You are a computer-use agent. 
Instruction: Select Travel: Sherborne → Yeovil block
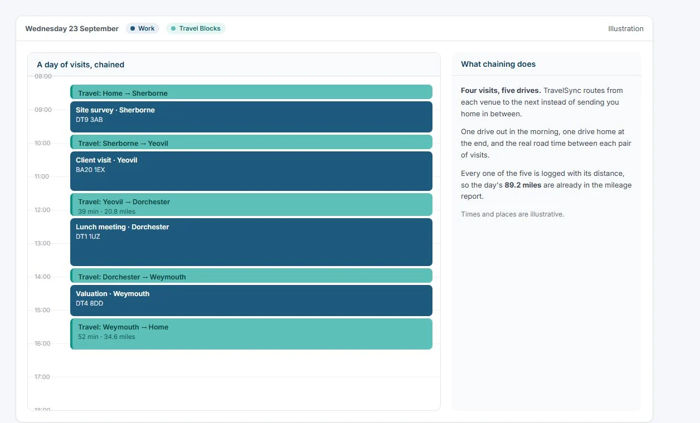(x=251, y=142)
